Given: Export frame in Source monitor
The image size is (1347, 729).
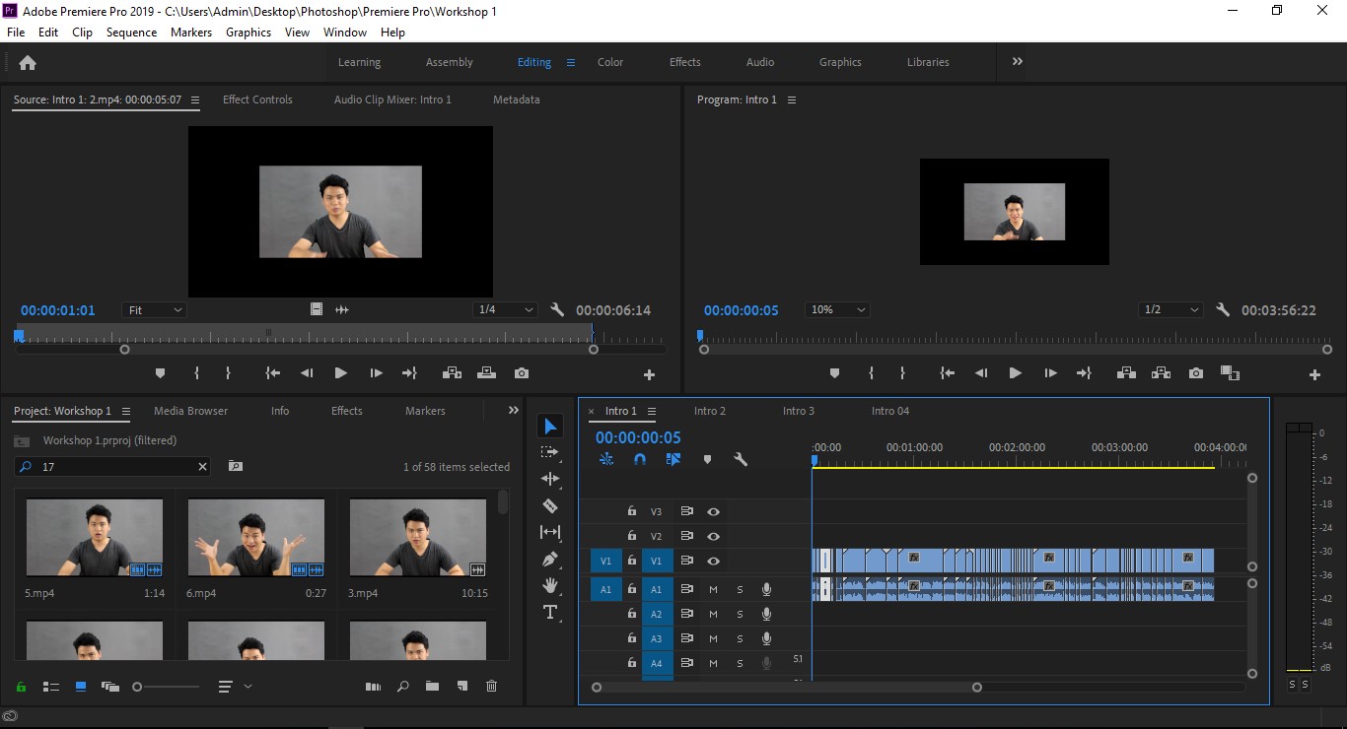Looking at the screenshot, I should pos(522,373).
